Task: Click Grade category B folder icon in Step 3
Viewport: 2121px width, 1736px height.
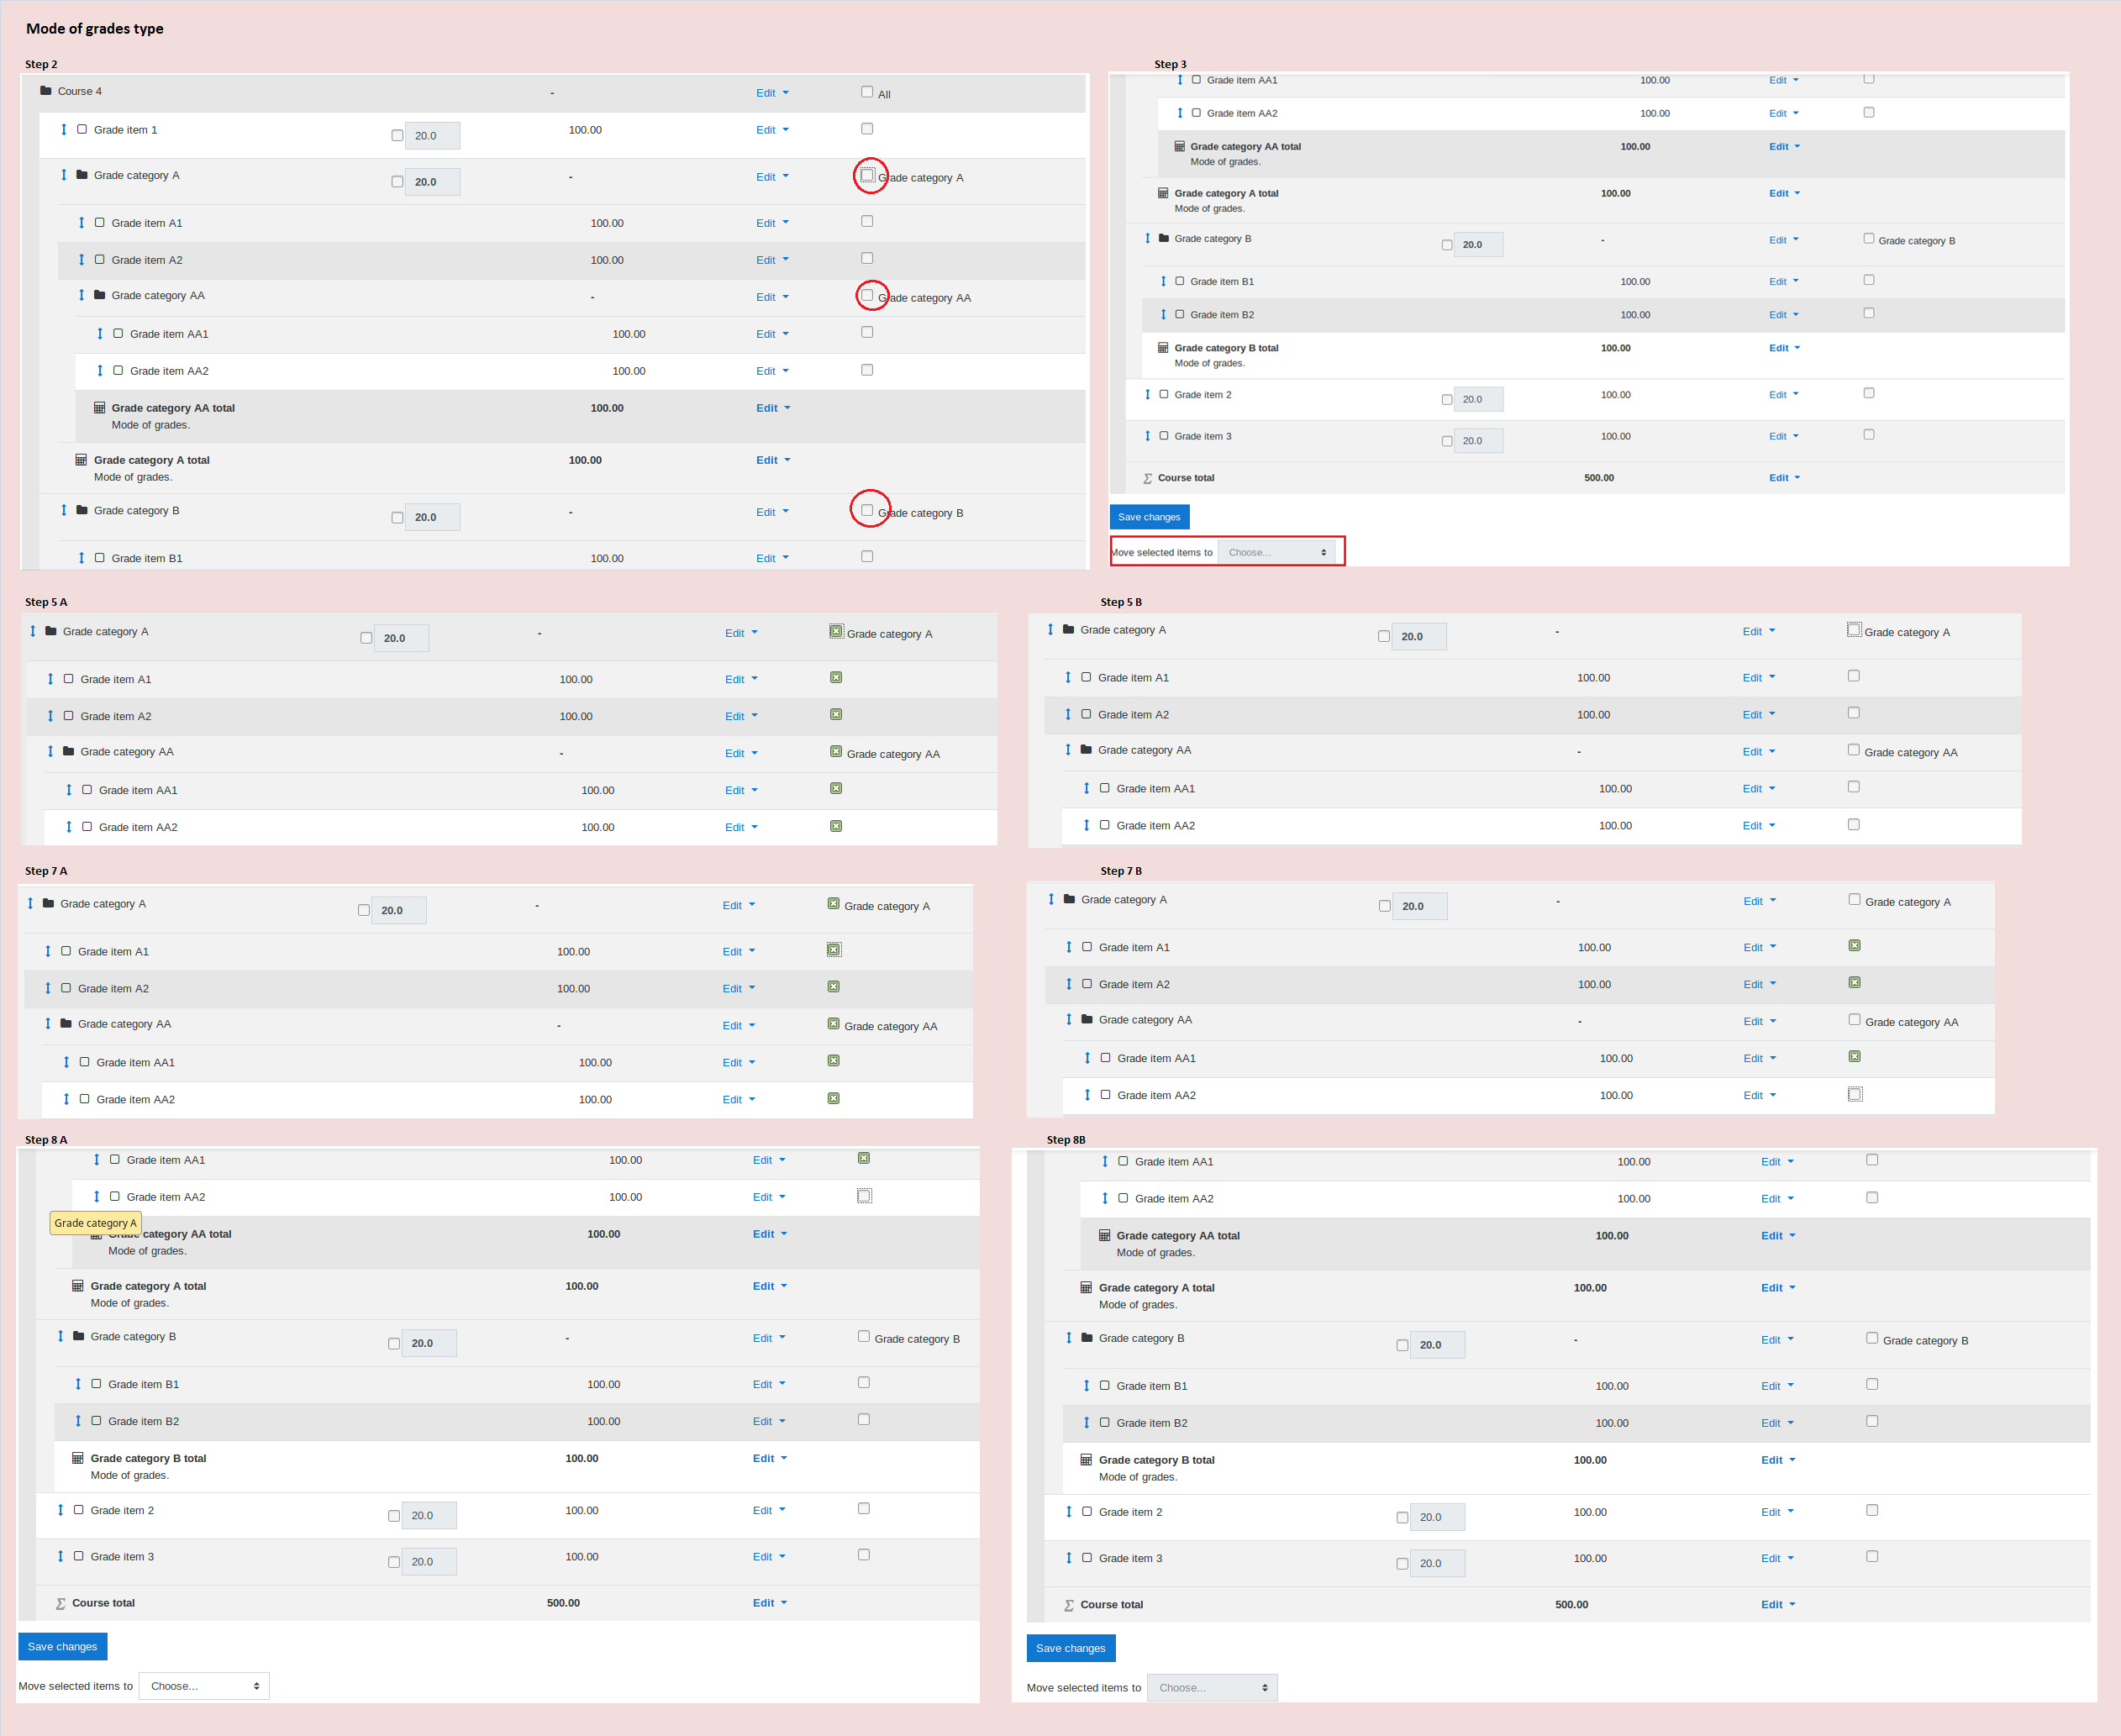Action: 1164,238
